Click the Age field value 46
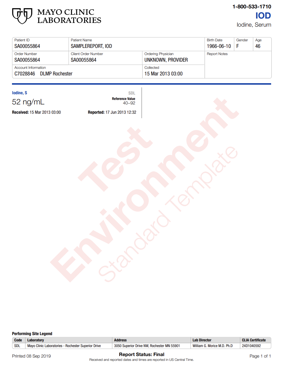The width and height of the screenshot is (284, 371). click(258, 46)
